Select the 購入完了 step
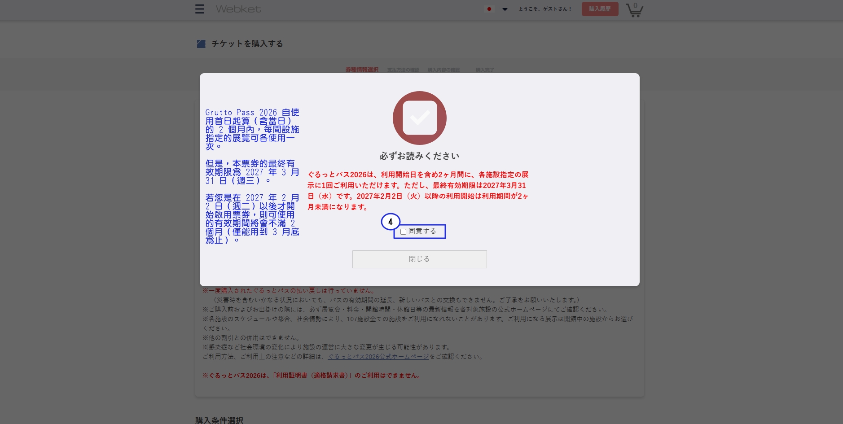The height and width of the screenshot is (424, 843). [x=485, y=70]
